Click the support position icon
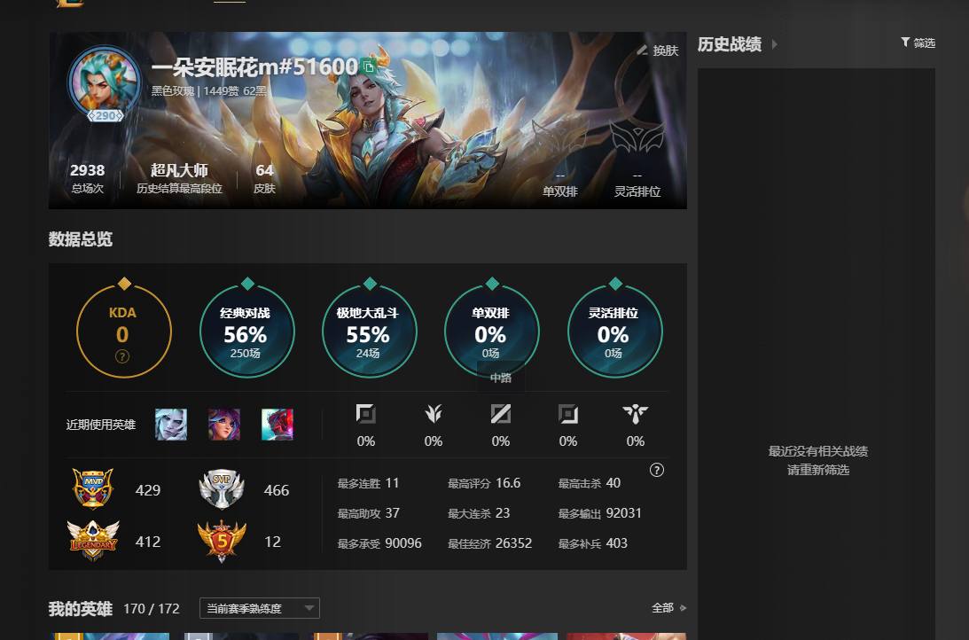This screenshot has width=969, height=640. point(636,414)
